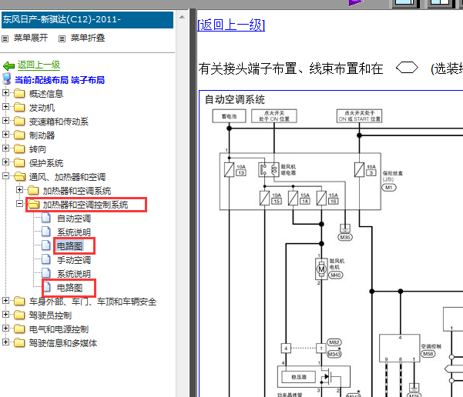The height and width of the screenshot is (397, 463).
Task: Open the highlighted 电路图 under 自动空调
Action: click(69, 246)
